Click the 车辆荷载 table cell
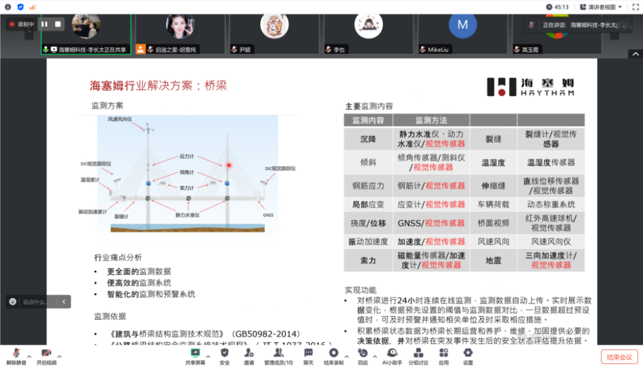643x368 pixels. [494, 204]
